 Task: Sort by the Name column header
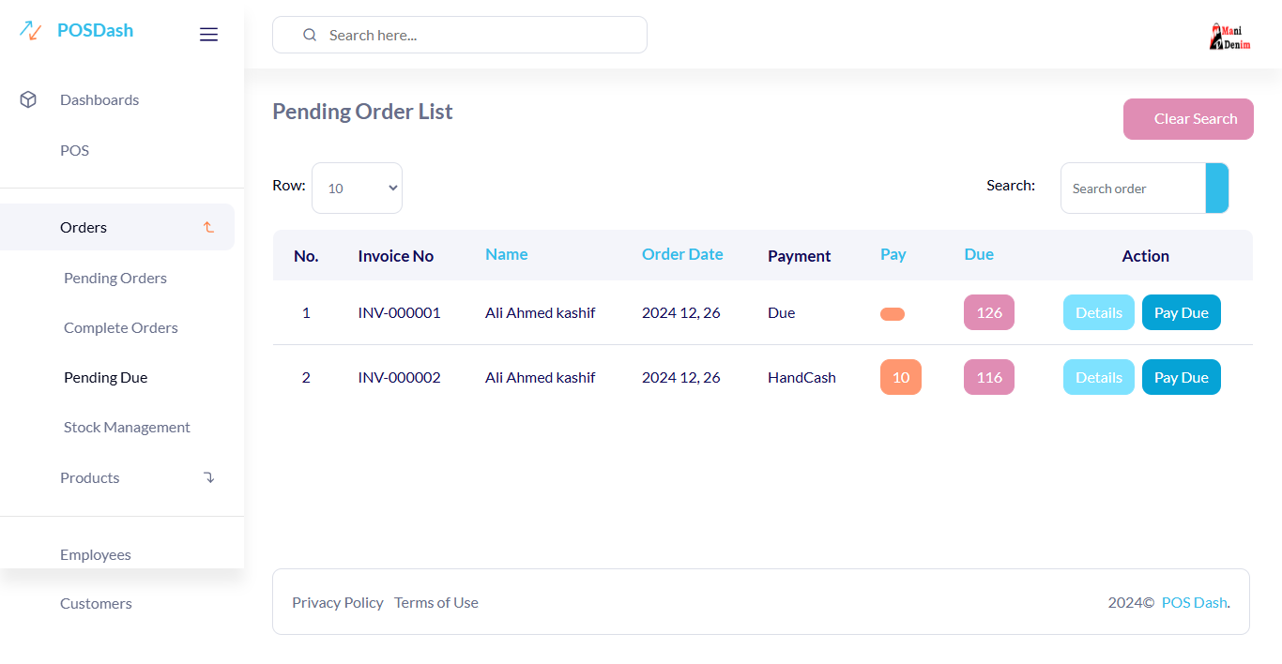(507, 254)
